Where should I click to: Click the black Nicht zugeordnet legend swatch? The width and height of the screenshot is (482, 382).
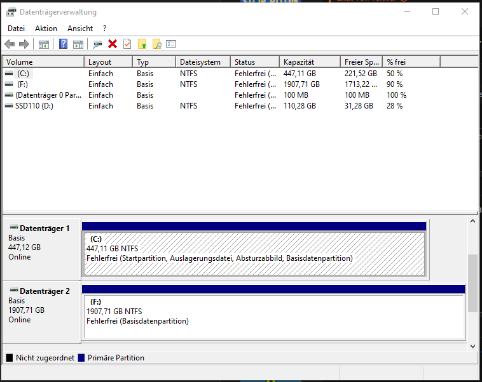tap(10, 358)
